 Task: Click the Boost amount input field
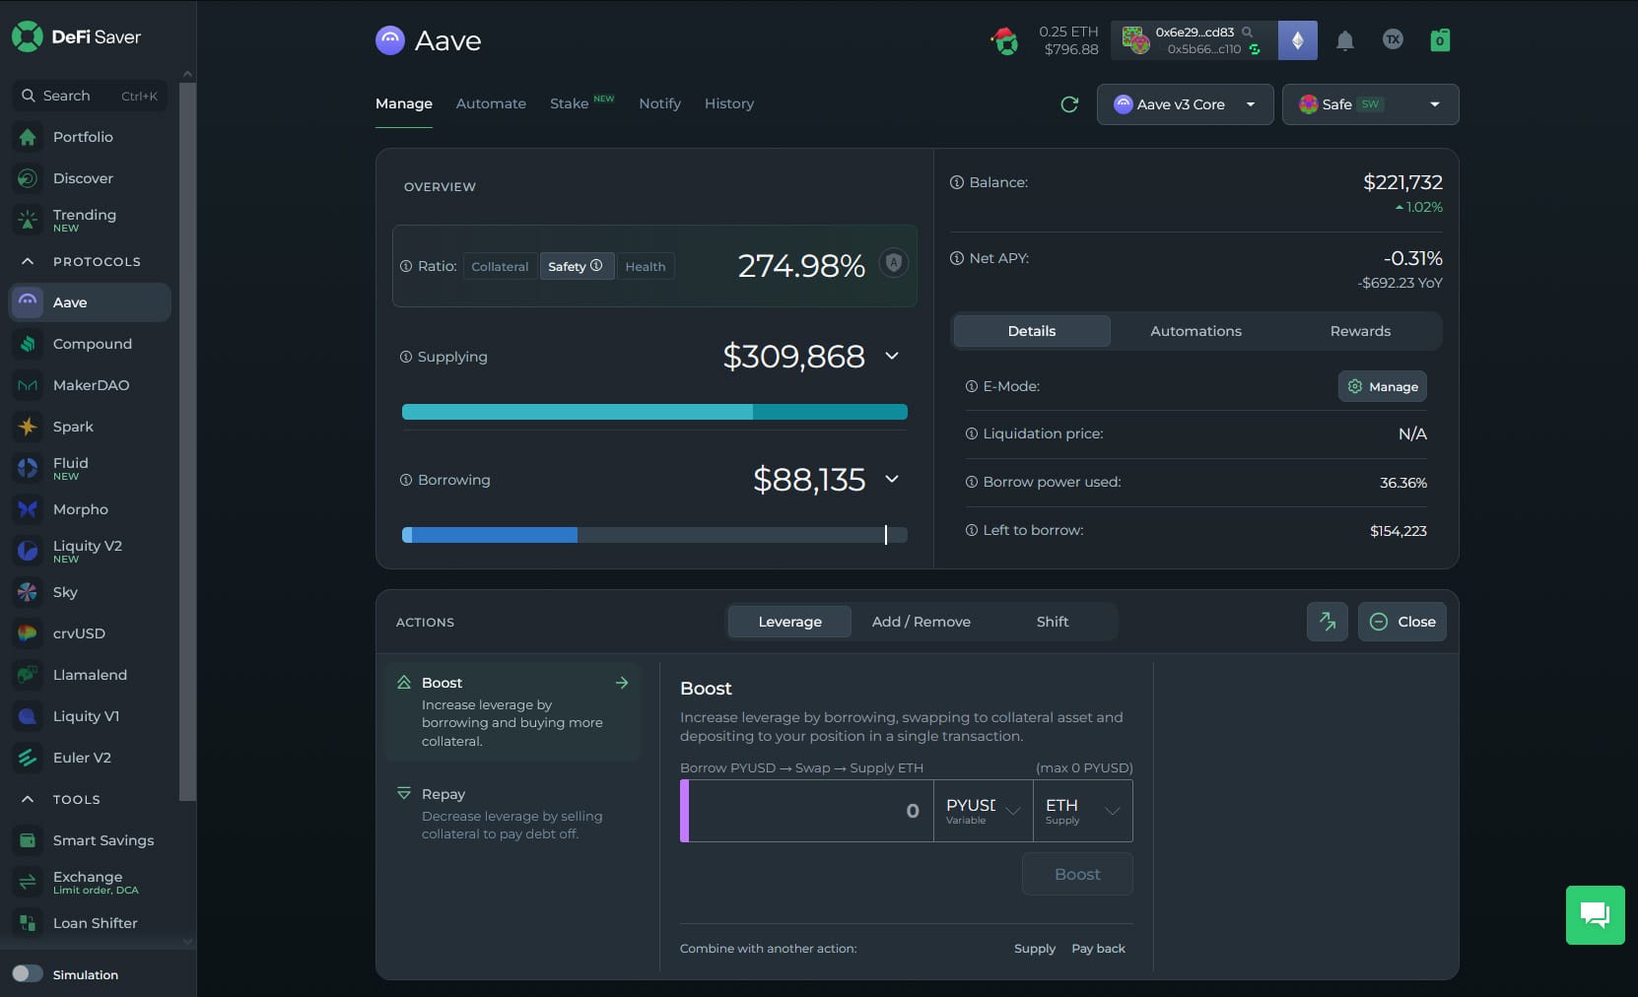click(810, 811)
